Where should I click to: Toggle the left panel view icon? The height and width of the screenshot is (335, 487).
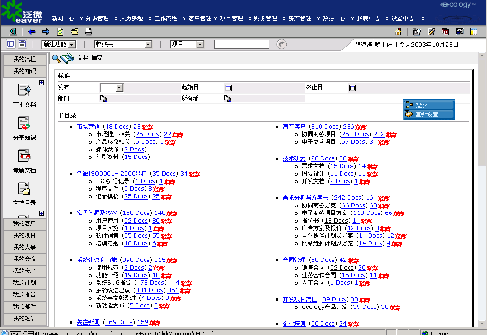point(10,44)
